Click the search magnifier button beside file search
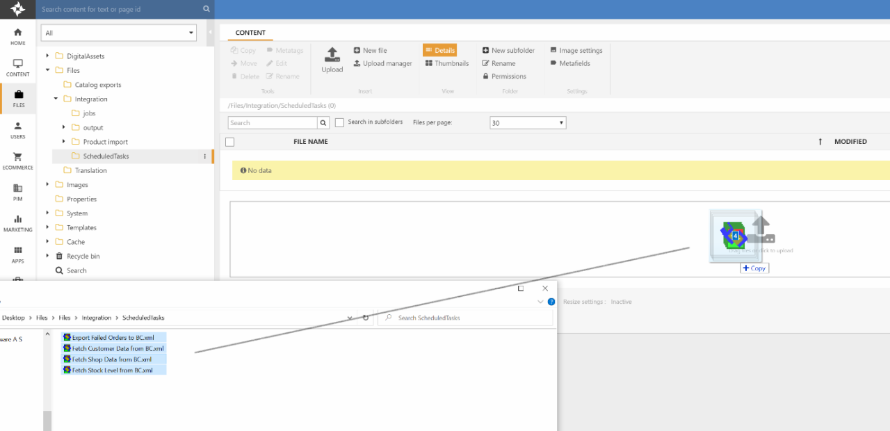Screen dimensions: 890x431 323,123
